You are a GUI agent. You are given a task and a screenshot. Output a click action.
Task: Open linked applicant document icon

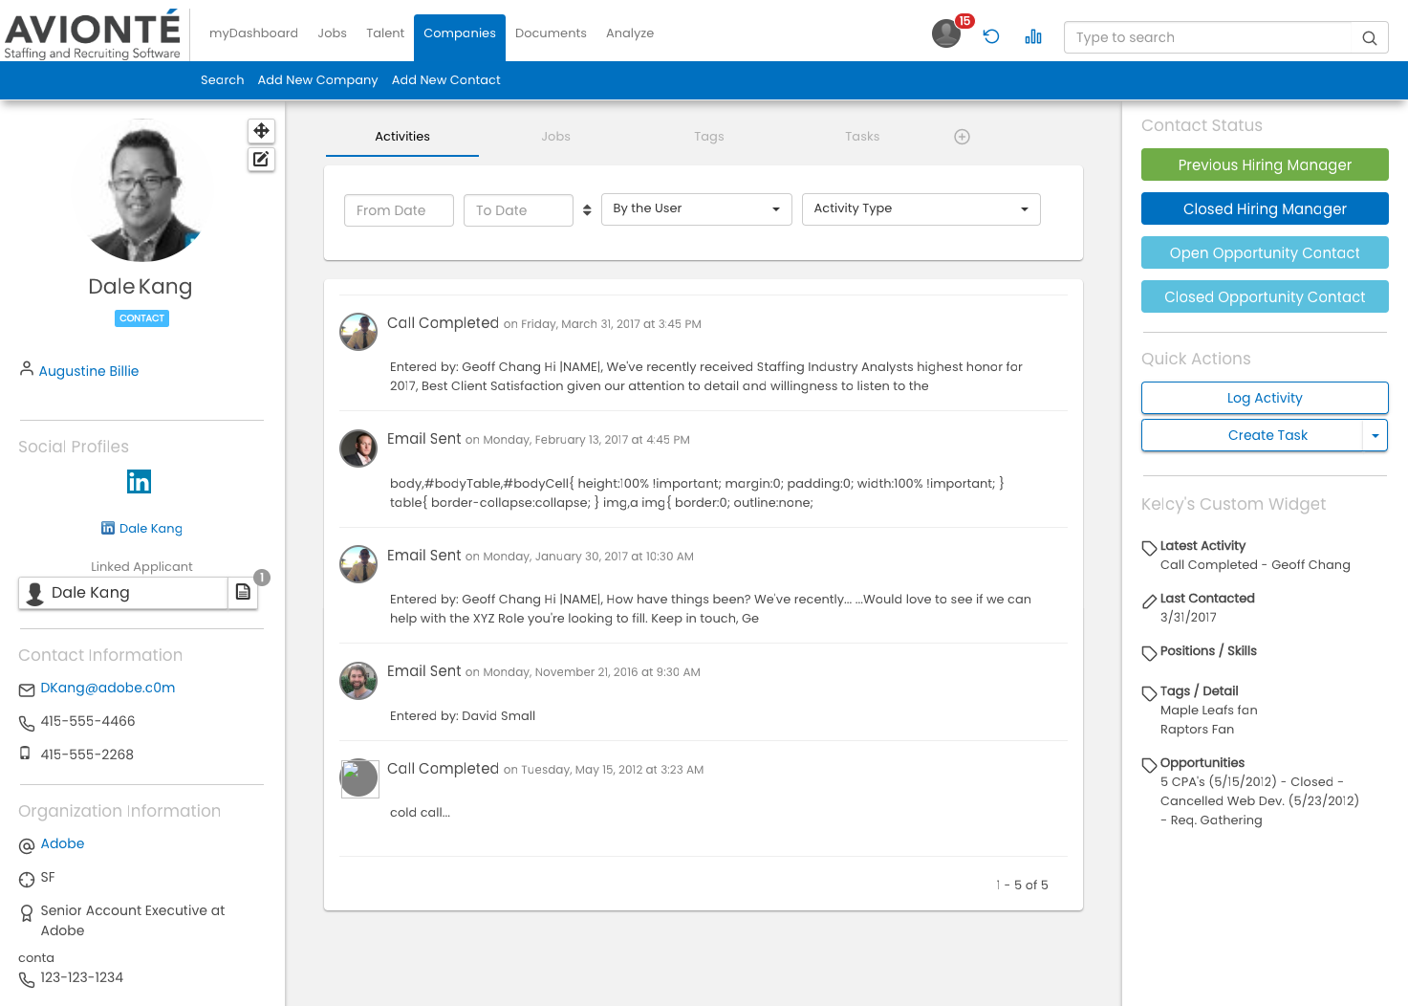click(243, 593)
